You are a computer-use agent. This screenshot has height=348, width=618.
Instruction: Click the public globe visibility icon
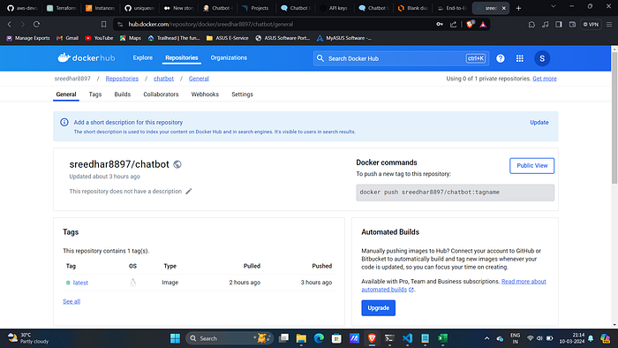tap(177, 164)
